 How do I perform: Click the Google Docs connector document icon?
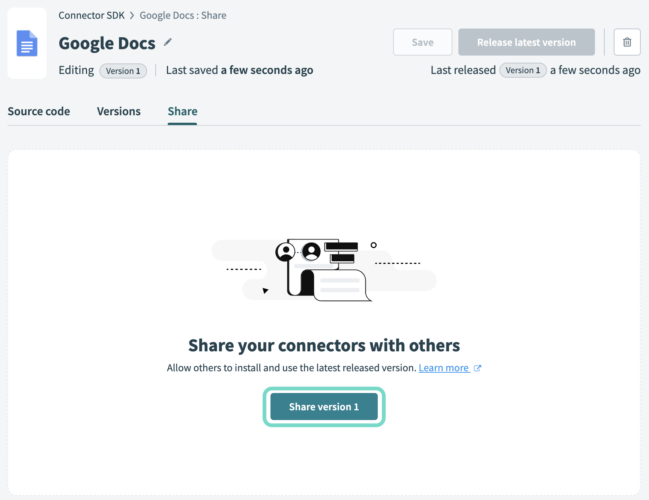pyautogui.click(x=27, y=43)
